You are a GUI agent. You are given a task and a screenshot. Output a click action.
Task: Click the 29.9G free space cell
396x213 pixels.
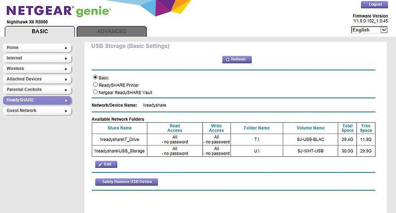(366, 151)
